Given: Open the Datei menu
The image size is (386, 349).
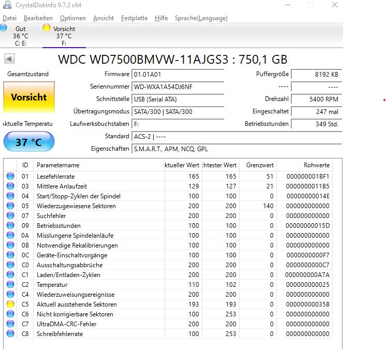Looking at the screenshot, I should 10,18.
